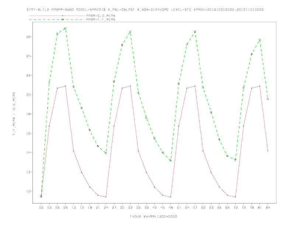Click x-axis tick label 63
This screenshot has width=292, height=226.
click(x=211, y=208)
